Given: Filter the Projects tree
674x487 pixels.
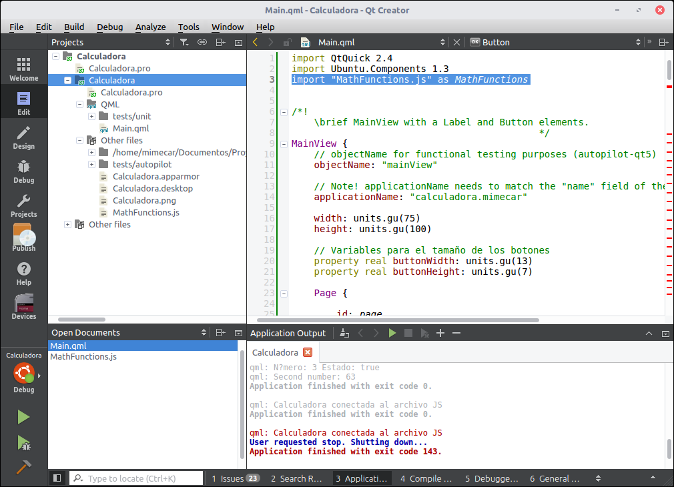Looking at the screenshot, I should (184, 42).
